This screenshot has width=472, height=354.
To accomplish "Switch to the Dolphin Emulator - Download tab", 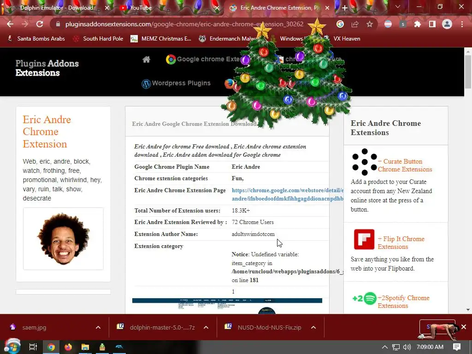I will [57, 8].
